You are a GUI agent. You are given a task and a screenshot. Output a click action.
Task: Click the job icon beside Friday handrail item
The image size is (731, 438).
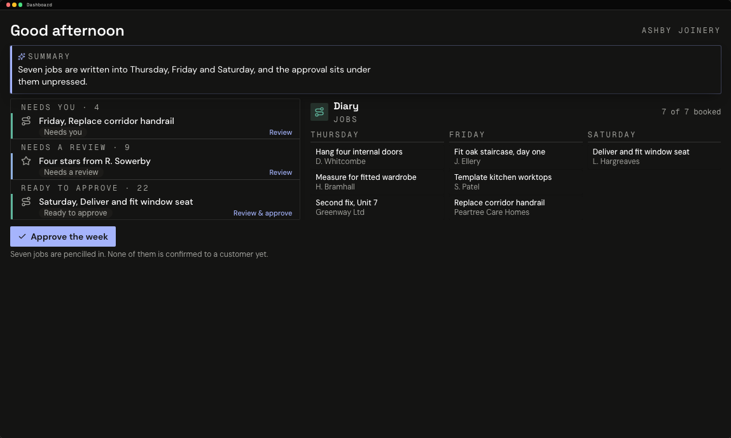click(26, 121)
